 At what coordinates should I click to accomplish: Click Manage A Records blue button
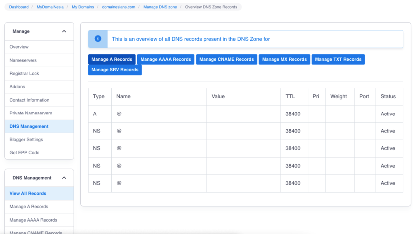pyautogui.click(x=112, y=60)
